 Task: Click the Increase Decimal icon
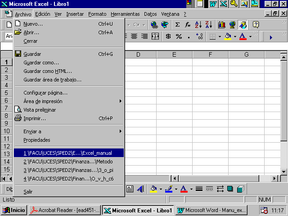tap(199, 36)
